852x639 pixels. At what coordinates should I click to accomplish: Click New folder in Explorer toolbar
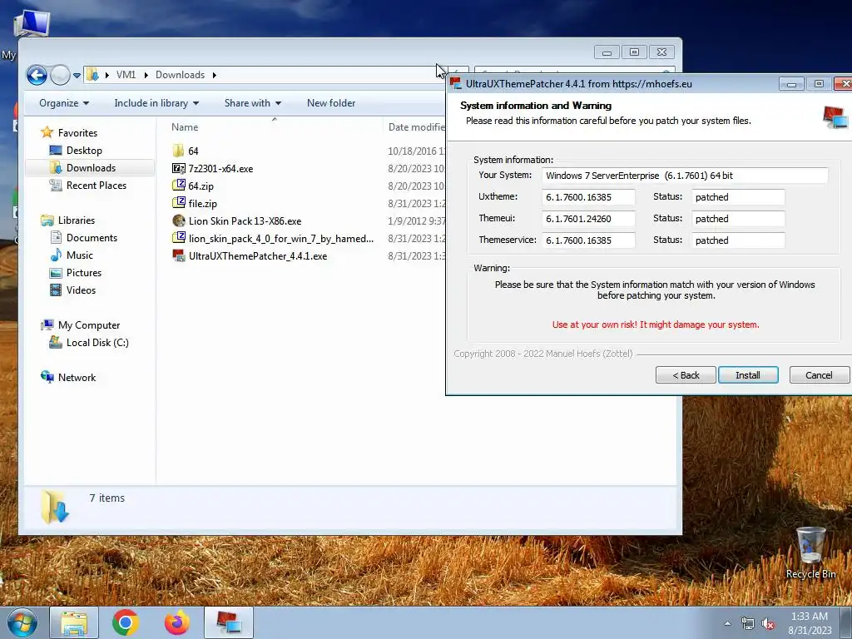tap(331, 102)
